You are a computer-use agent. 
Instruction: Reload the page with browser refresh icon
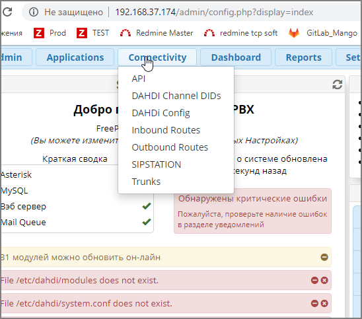coord(7,12)
